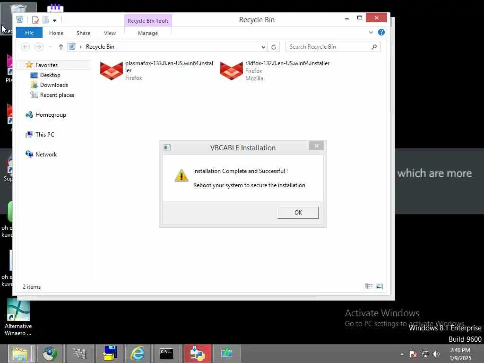This screenshot has height=363, width=484.
Task: Select Favorites in navigation pane
Action: click(x=46, y=65)
